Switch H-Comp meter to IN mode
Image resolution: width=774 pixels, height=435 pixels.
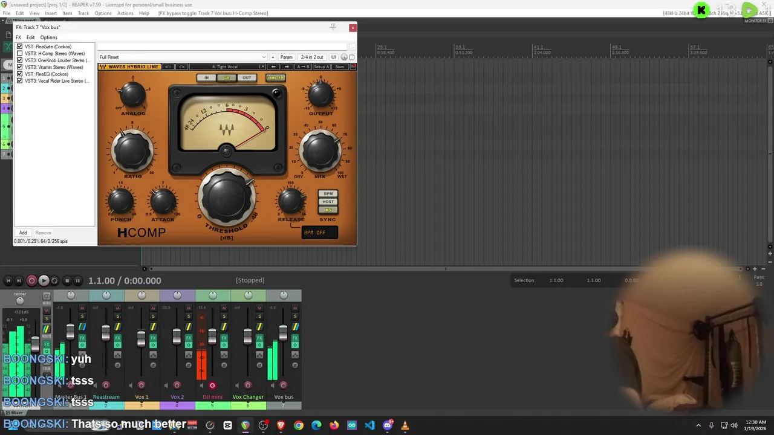206,77
